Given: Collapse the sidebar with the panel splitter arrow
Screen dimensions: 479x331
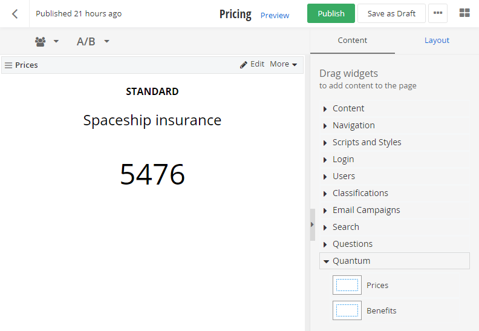Looking at the screenshot, I should tap(312, 224).
